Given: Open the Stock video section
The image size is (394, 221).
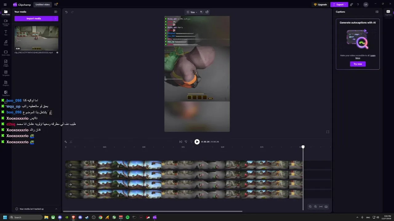Looking at the screenshot, I should point(6,53).
